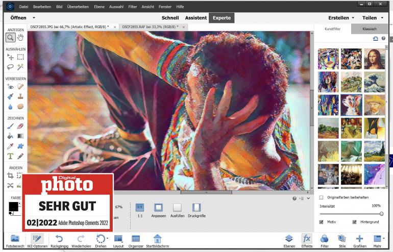Select the Red Eye removal tool

coord(10,87)
